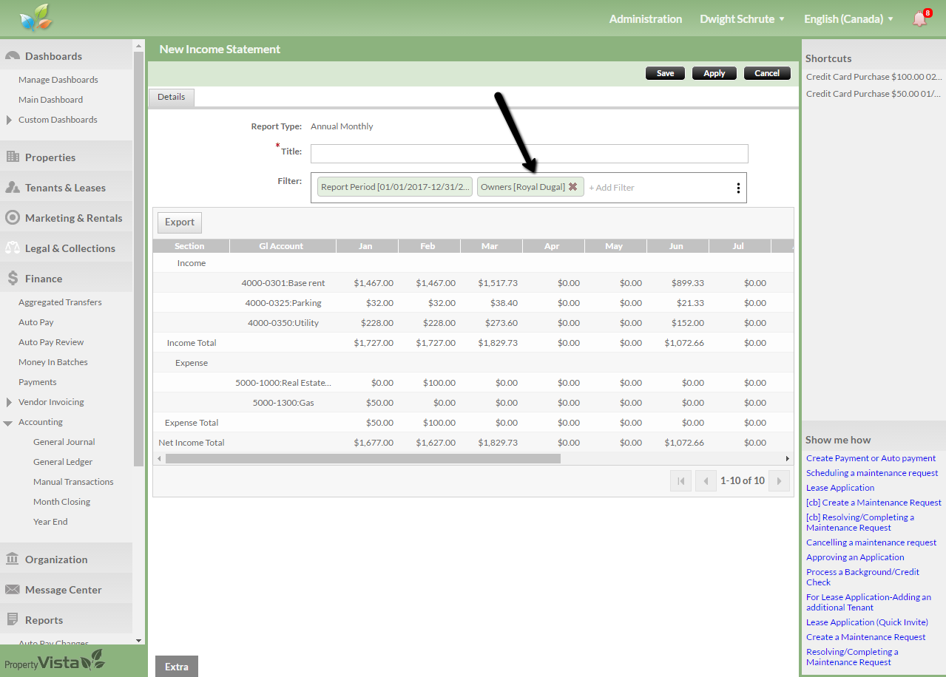Open Message Center envelope icon
This screenshot has height=677, width=946.
click(x=12, y=590)
